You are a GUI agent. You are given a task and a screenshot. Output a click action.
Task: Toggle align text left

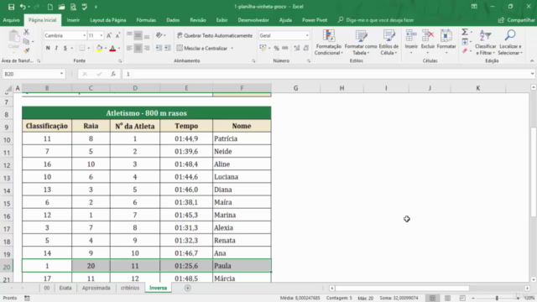pos(129,49)
